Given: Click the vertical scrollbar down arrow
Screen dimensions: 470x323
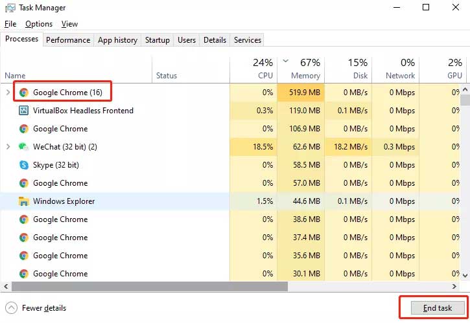Looking at the screenshot, I should pyautogui.click(x=464, y=277).
